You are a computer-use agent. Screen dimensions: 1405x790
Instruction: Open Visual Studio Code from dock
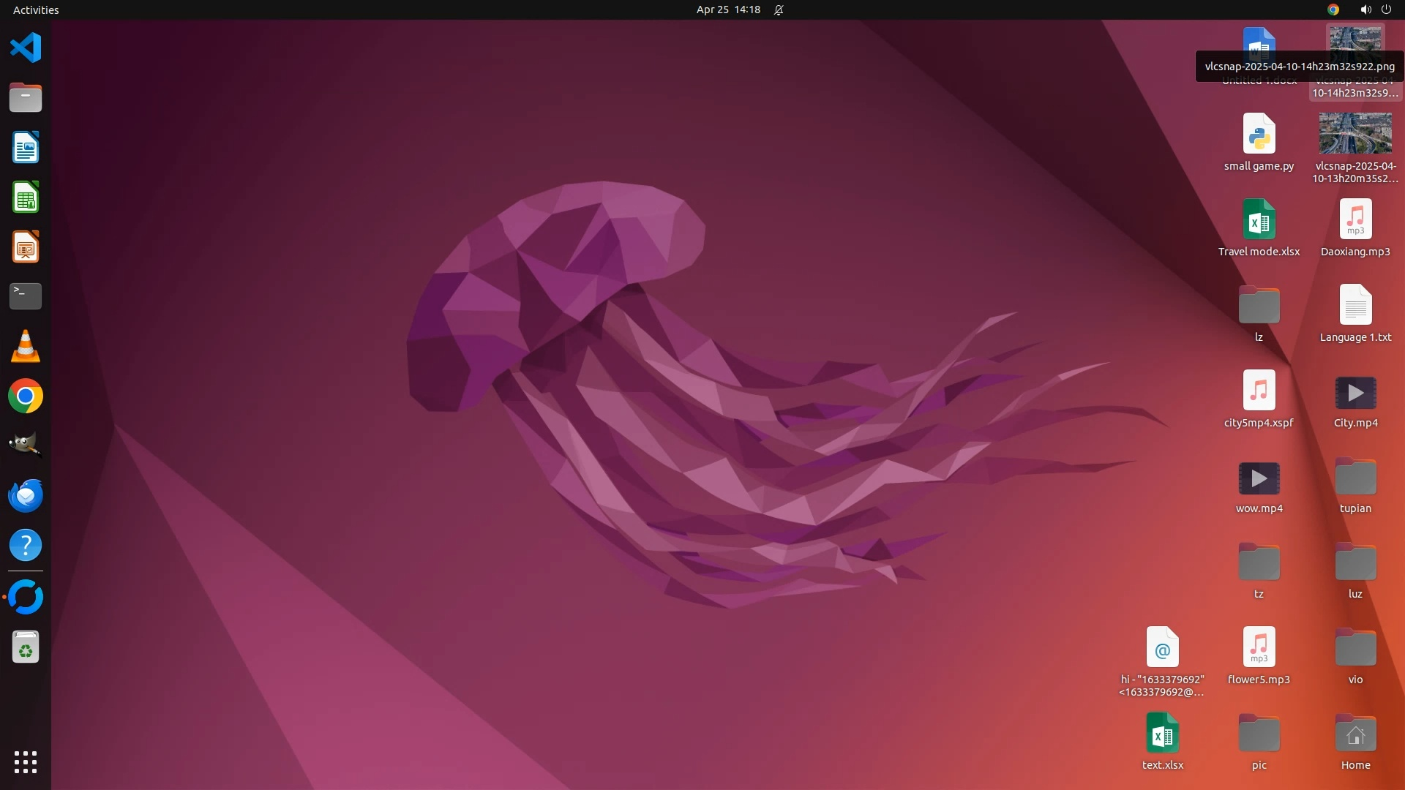26,48
